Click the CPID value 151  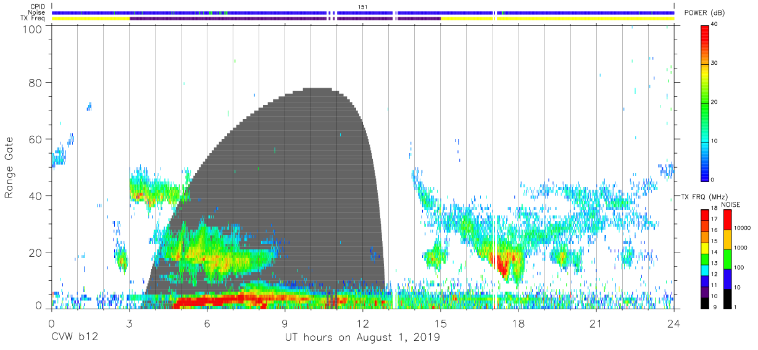point(363,6)
